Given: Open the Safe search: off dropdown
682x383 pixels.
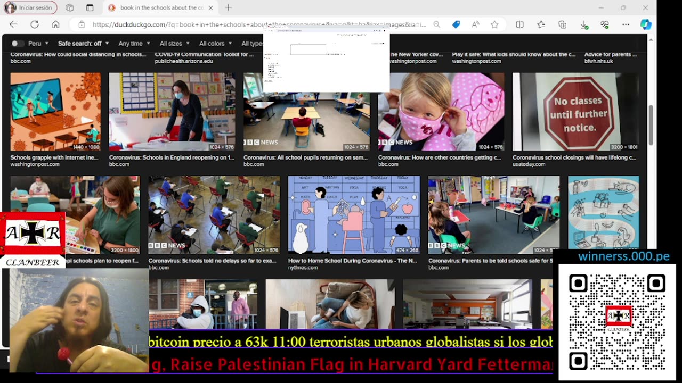Looking at the screenshot, I should point(83,44).
